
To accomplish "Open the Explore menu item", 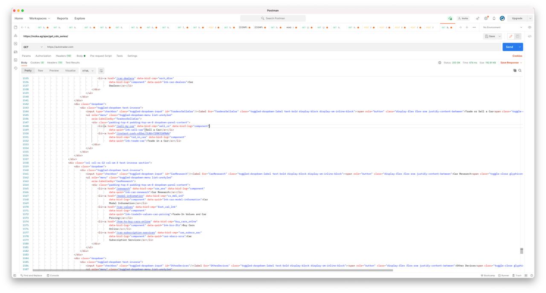I will [x=80, y=18].
